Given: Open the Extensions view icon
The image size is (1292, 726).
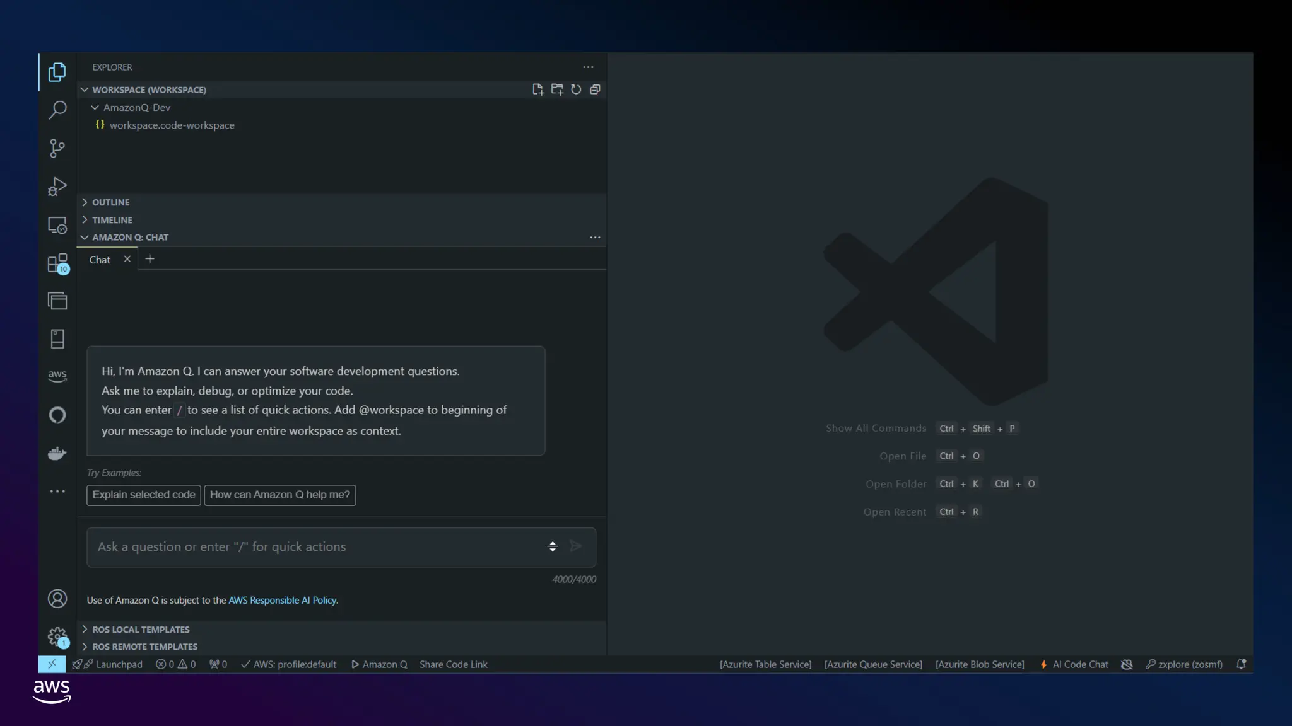Looking at the screenshot, I should (57, 263).
